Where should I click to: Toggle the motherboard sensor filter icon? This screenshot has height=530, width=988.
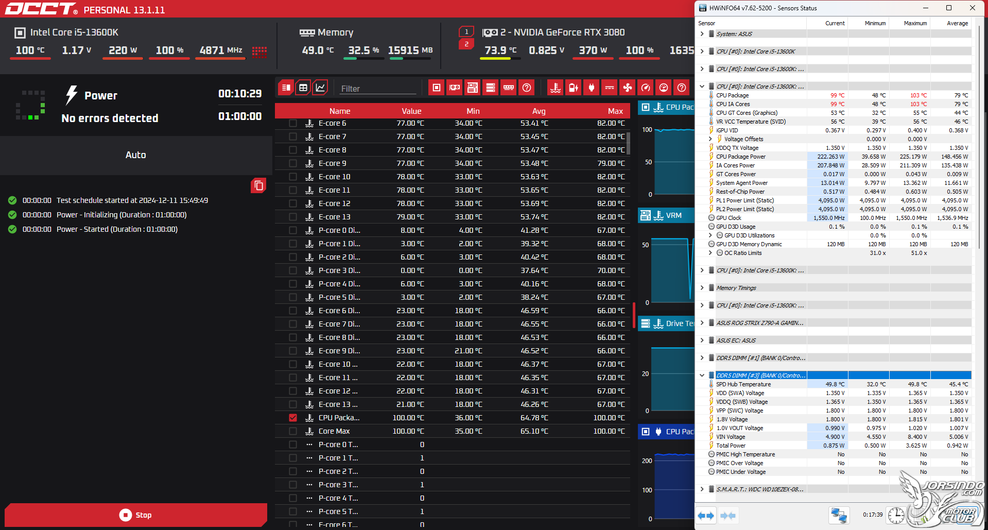[473, 88]
